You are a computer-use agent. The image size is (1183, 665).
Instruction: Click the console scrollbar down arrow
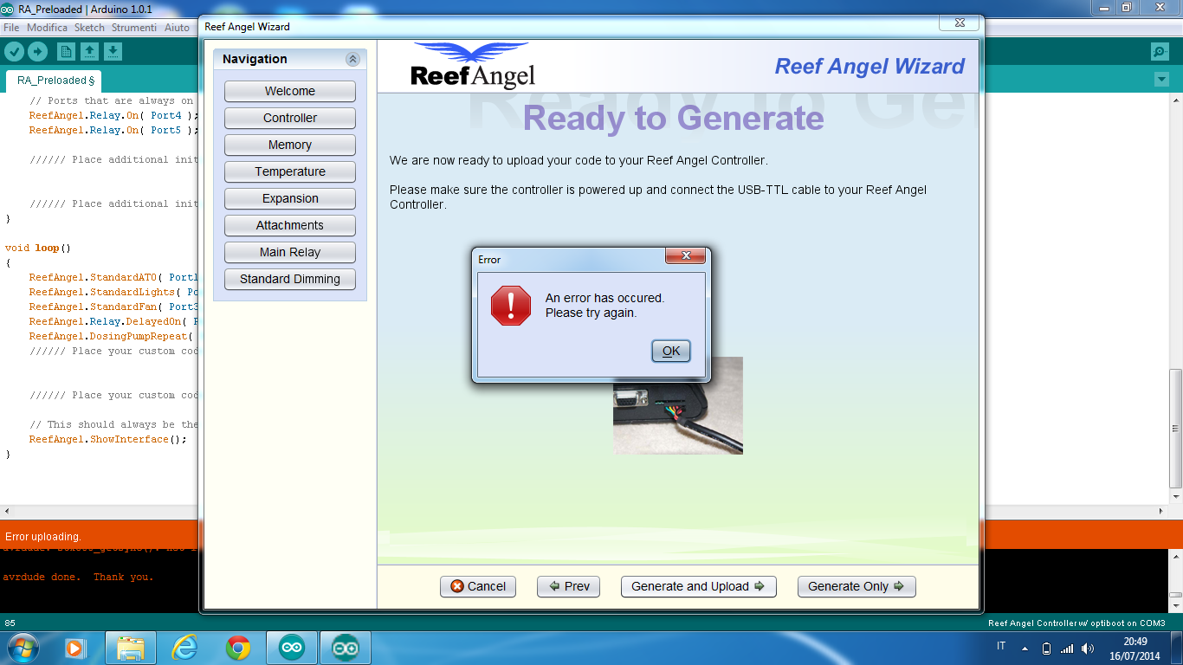[1175, 606]
